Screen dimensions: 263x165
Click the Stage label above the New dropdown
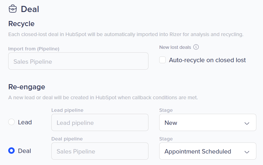tap(166, 110)
